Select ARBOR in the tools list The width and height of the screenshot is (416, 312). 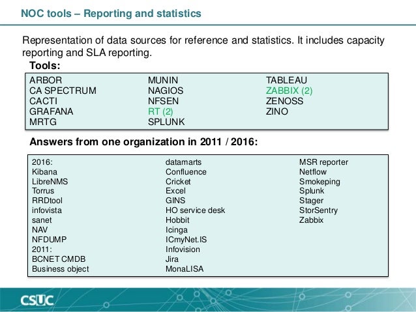pos(46,80)
